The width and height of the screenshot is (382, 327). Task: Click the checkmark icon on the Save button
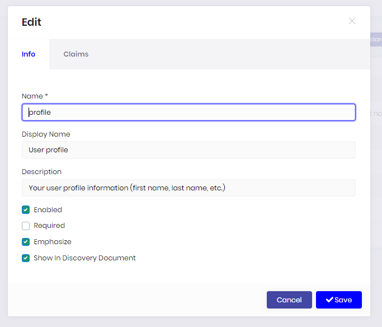point(329,300)
